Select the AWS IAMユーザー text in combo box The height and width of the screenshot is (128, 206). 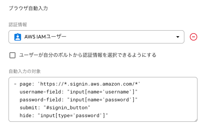(x=45, y=37)
